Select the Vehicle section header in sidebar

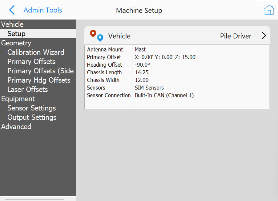point(38,24)
